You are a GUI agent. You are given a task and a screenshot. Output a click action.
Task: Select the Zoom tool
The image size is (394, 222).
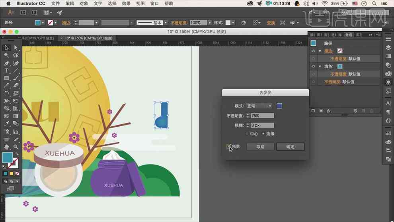click(16, 147)
